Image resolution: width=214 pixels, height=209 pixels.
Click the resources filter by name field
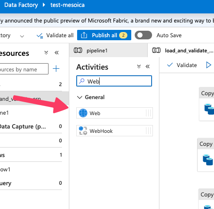[x=24, y=69]
